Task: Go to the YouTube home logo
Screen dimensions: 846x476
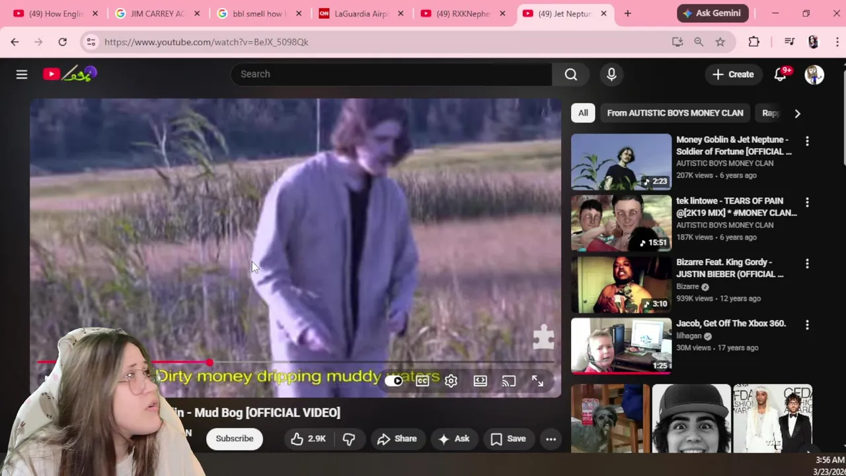Action: 70,74
